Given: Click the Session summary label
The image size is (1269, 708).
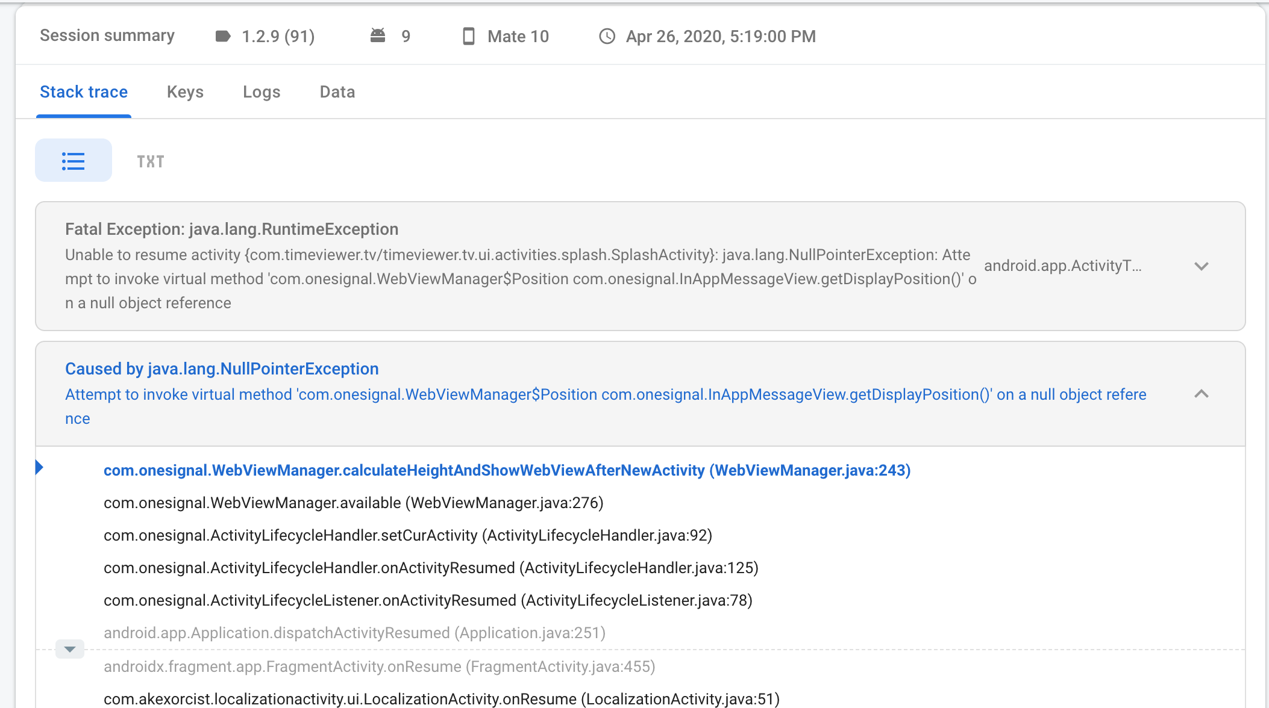Looking at the screenshot, I should [x=107, y=36].
